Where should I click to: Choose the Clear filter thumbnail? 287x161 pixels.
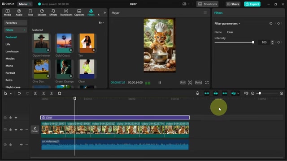pos(87,69)
